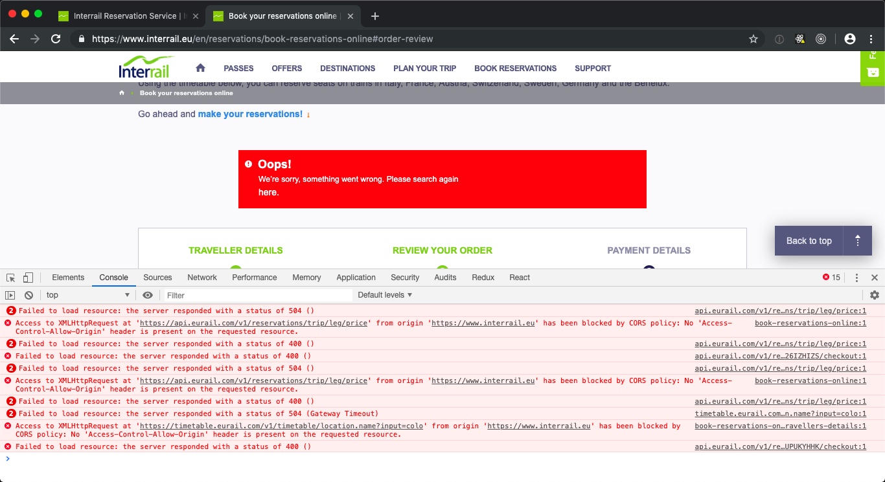The height and width of the screenshot is (482, 885).
Task: Close the Interrail Reservation Service tab
Action: click(196, 16)
